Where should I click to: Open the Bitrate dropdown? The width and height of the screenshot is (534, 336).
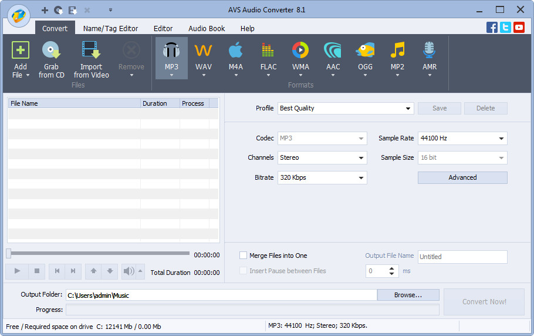361,177
